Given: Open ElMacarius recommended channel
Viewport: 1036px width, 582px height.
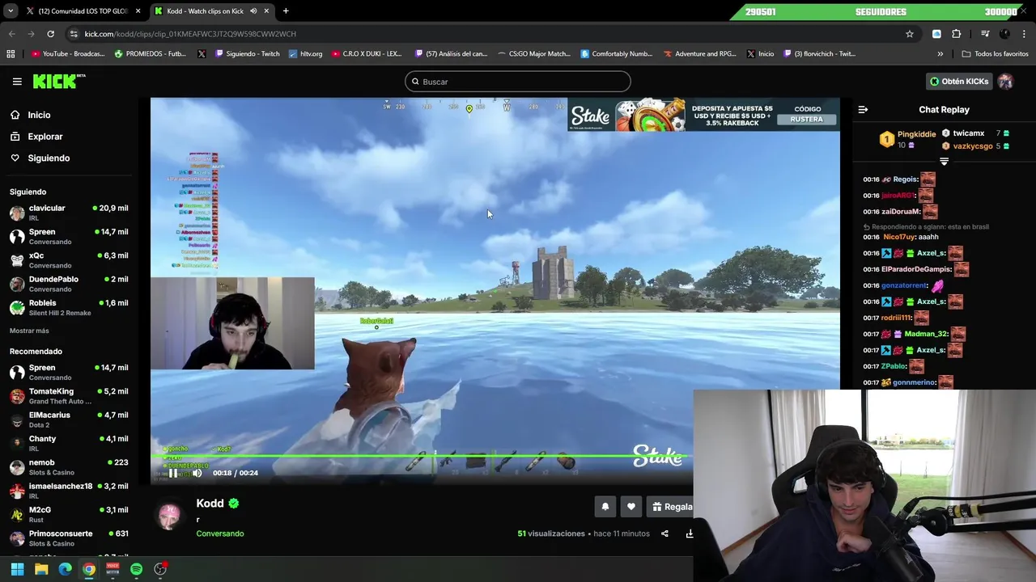Looking at the screenshot, I should click(x=69, y=420).
